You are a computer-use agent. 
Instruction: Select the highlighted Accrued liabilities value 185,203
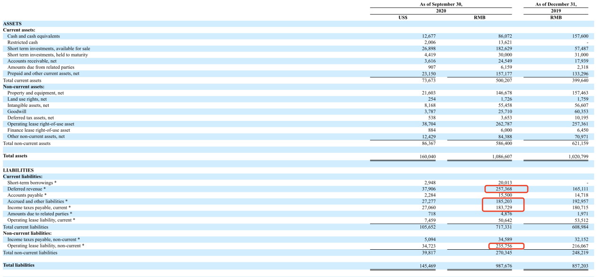point(503,201)
